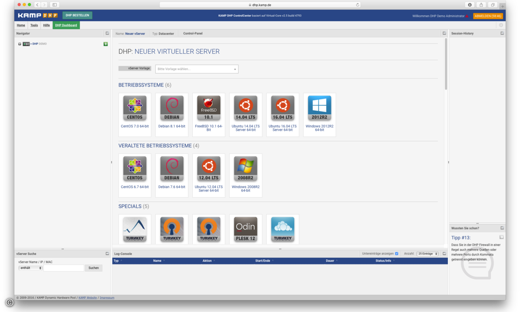The height and width of the screenshot is (312, 520).
Task: Click the gear icon beside the tabs
Action: pos(501,25)
